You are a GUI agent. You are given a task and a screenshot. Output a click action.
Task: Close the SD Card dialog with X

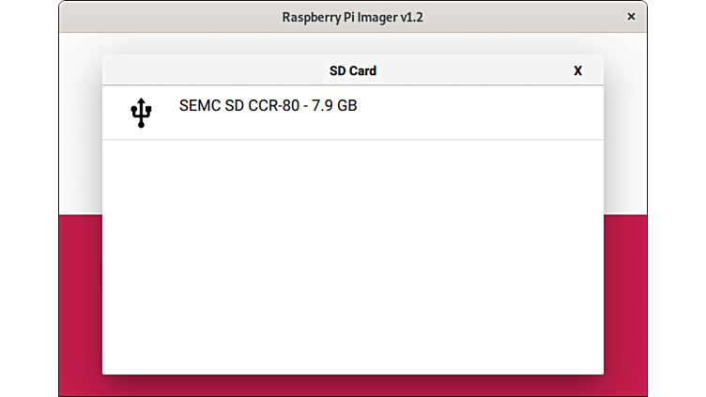pos(577,70)
